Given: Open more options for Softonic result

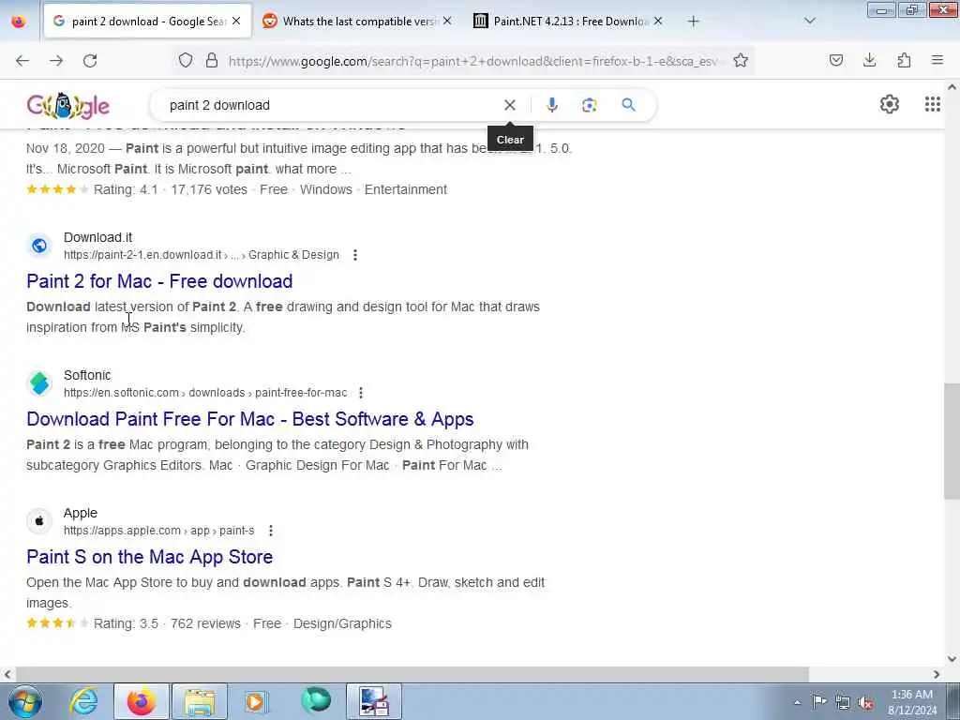Looking at the screenshot, I should click(361, 393).
